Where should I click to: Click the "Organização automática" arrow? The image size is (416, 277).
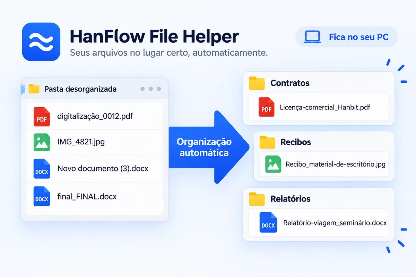[x=209, y=147]
